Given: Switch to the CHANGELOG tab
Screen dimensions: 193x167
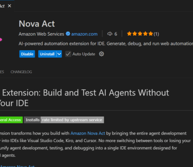Looking at the screenshot, I should 21,72.
